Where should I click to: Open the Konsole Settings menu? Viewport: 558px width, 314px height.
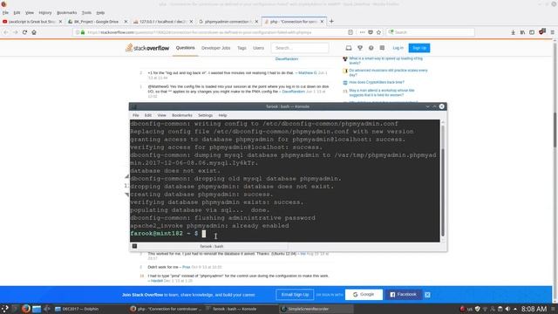[206, 115]
